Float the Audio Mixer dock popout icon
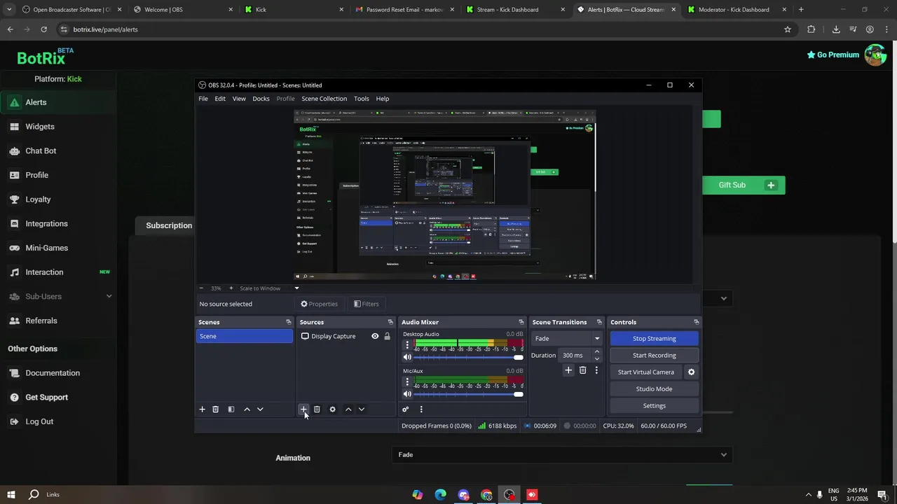 521,322
